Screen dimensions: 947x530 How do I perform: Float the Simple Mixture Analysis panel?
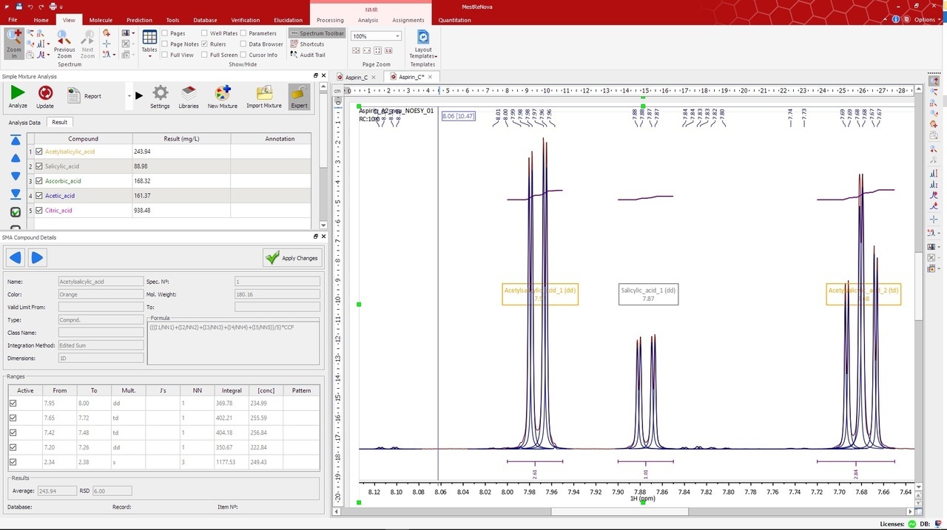[x=316, y=76]
